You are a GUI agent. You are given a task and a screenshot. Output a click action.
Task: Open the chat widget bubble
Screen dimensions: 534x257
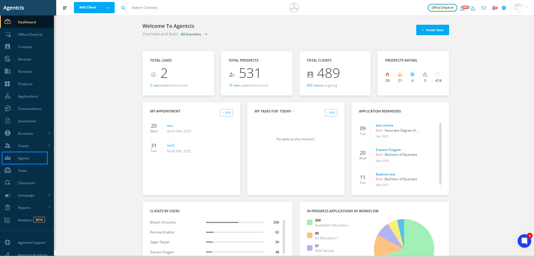click(x=524, y=241)
